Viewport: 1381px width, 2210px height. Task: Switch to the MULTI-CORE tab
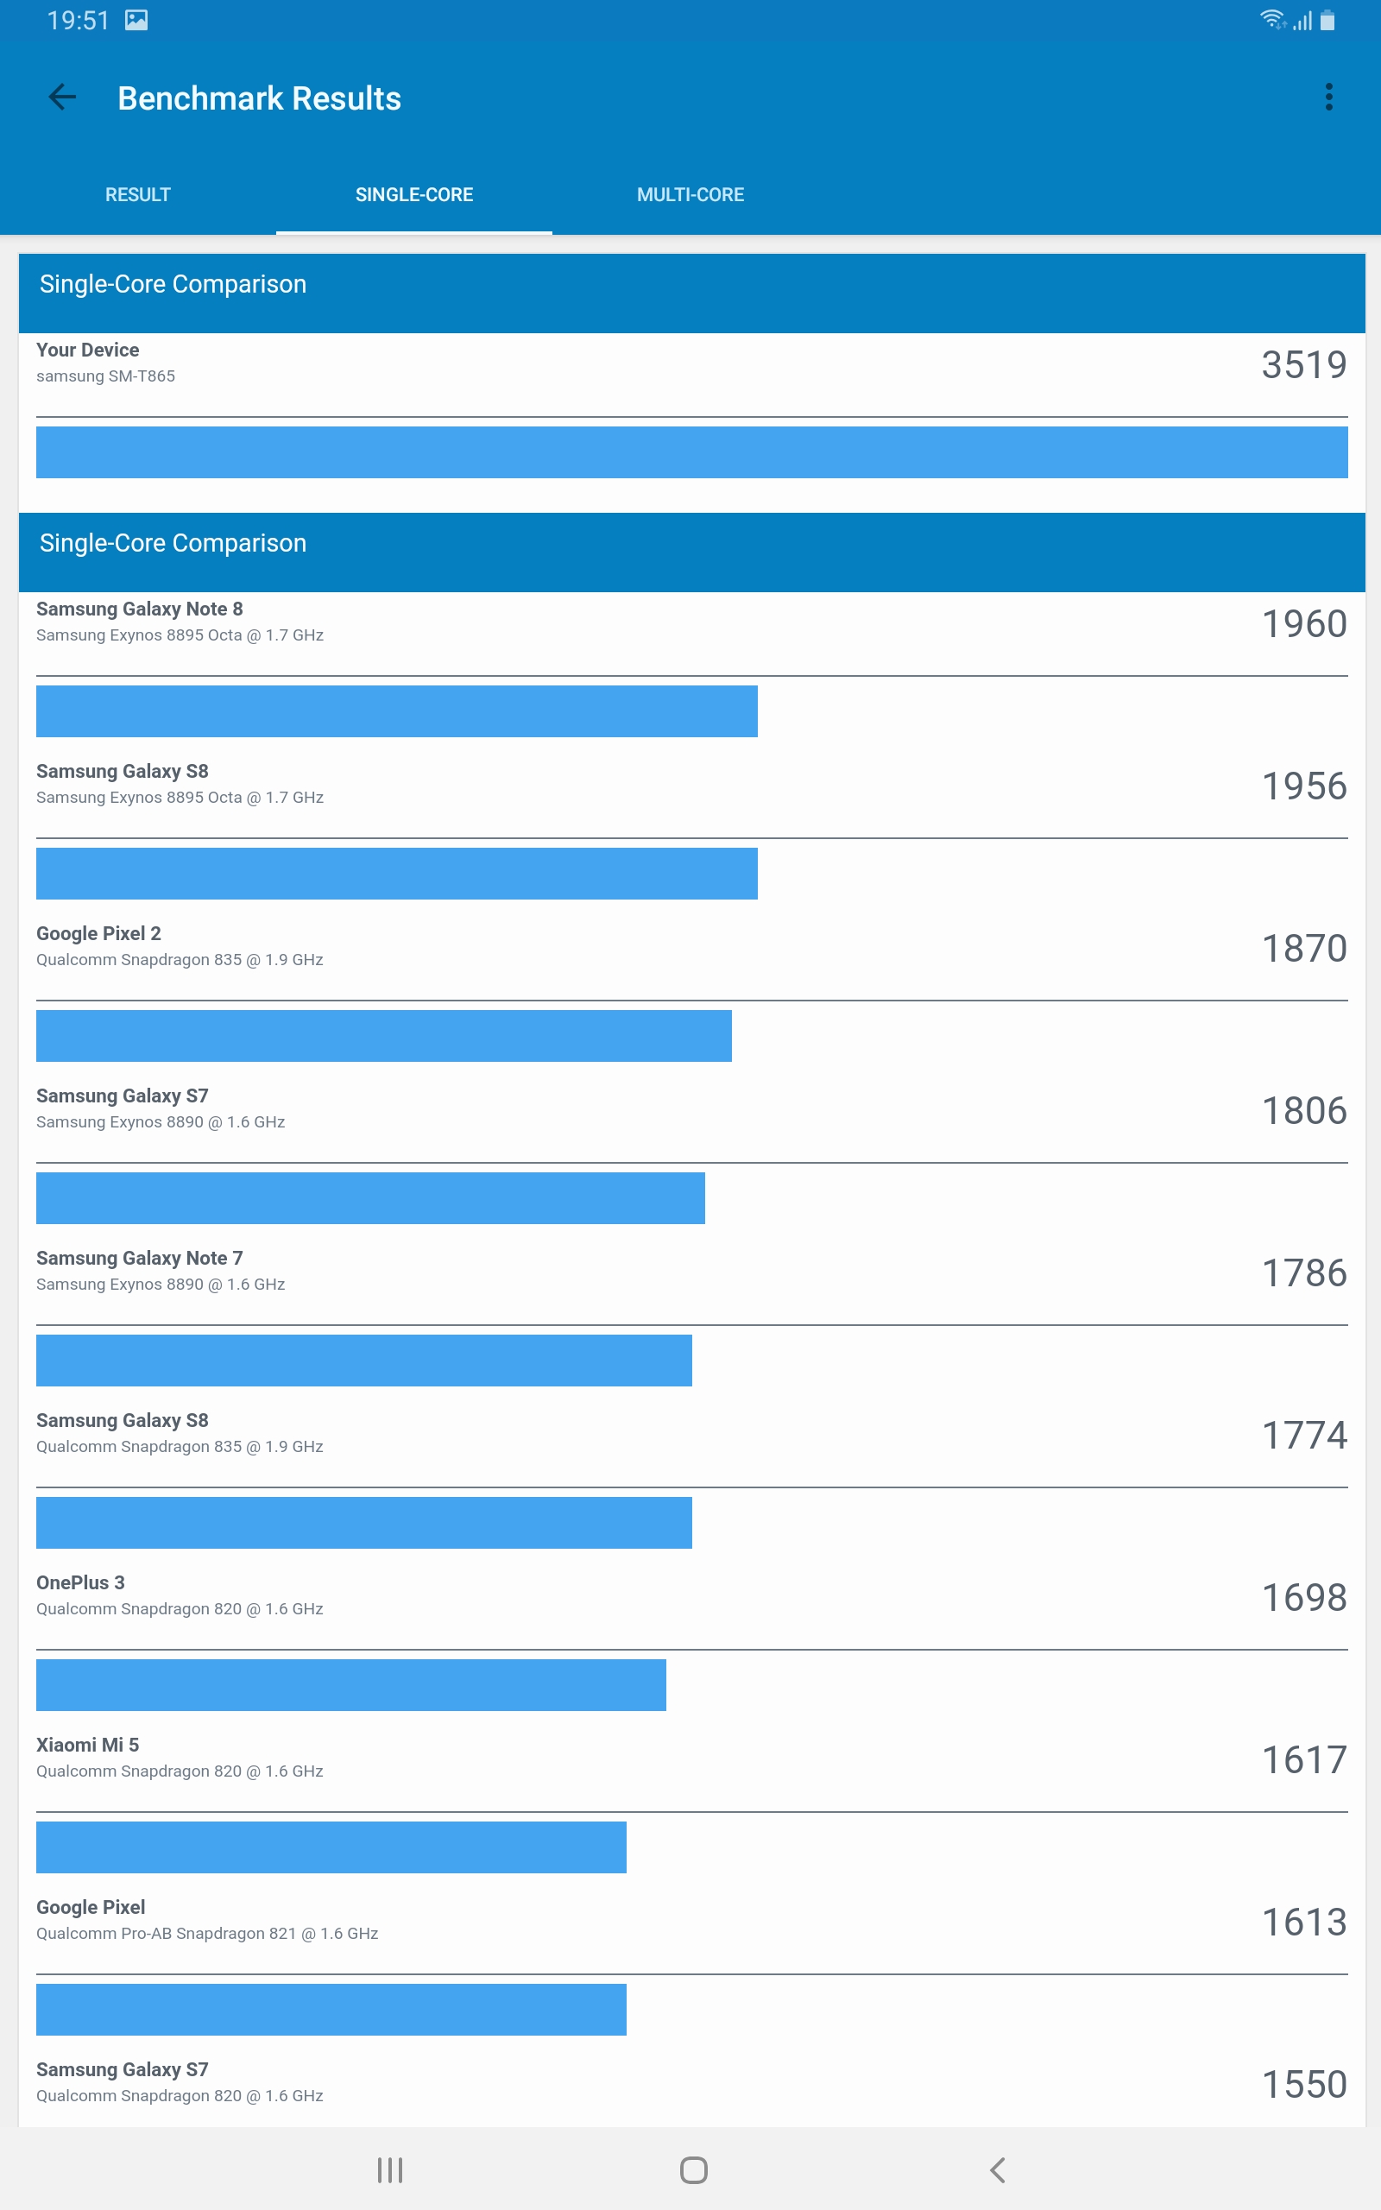pos(690,194)
